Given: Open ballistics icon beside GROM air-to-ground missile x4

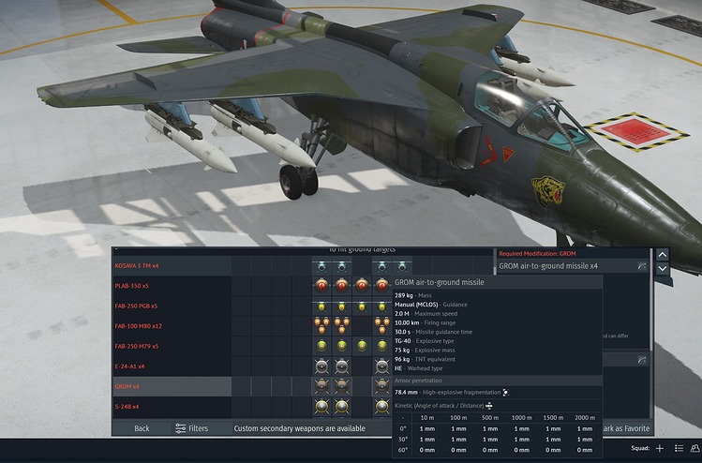Looking at the screenshot, I should coord(642,266).
